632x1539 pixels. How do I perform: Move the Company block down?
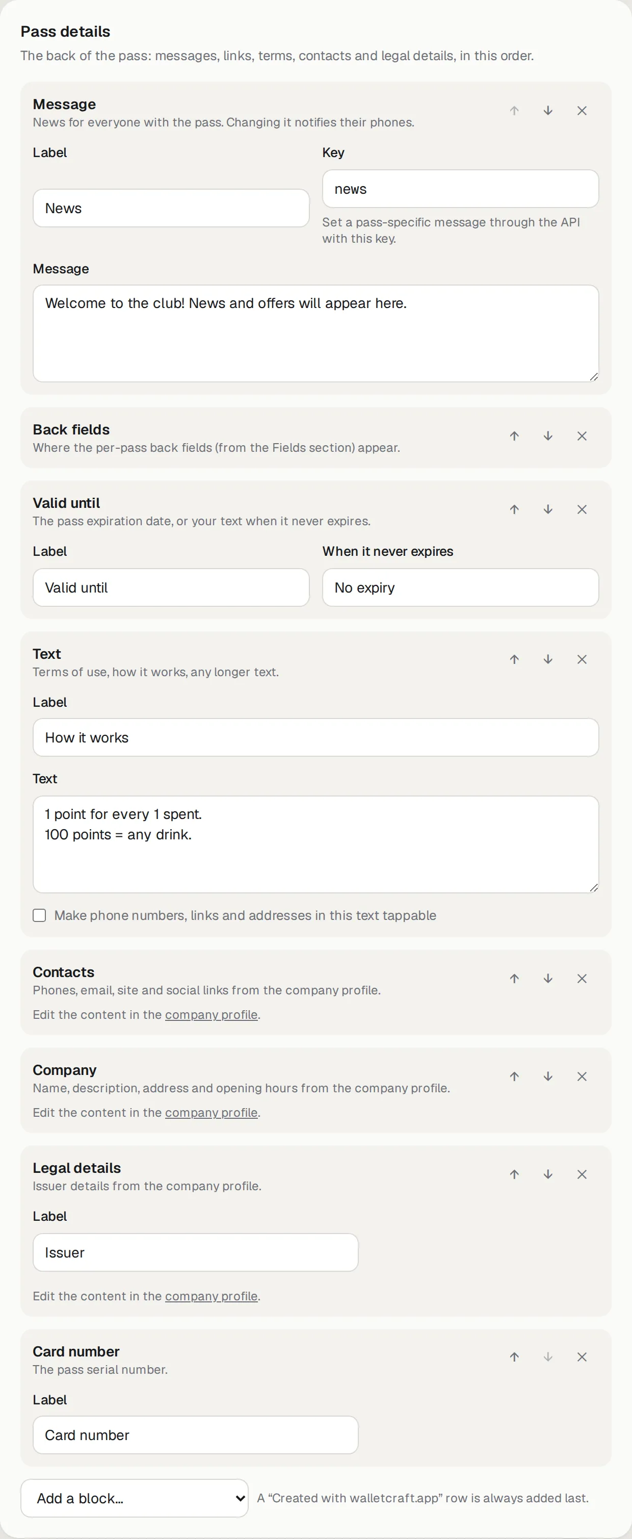point(548,1076)
